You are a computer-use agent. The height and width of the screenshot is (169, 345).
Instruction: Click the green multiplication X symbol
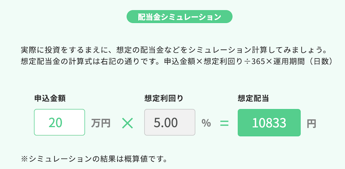point(127,123)
